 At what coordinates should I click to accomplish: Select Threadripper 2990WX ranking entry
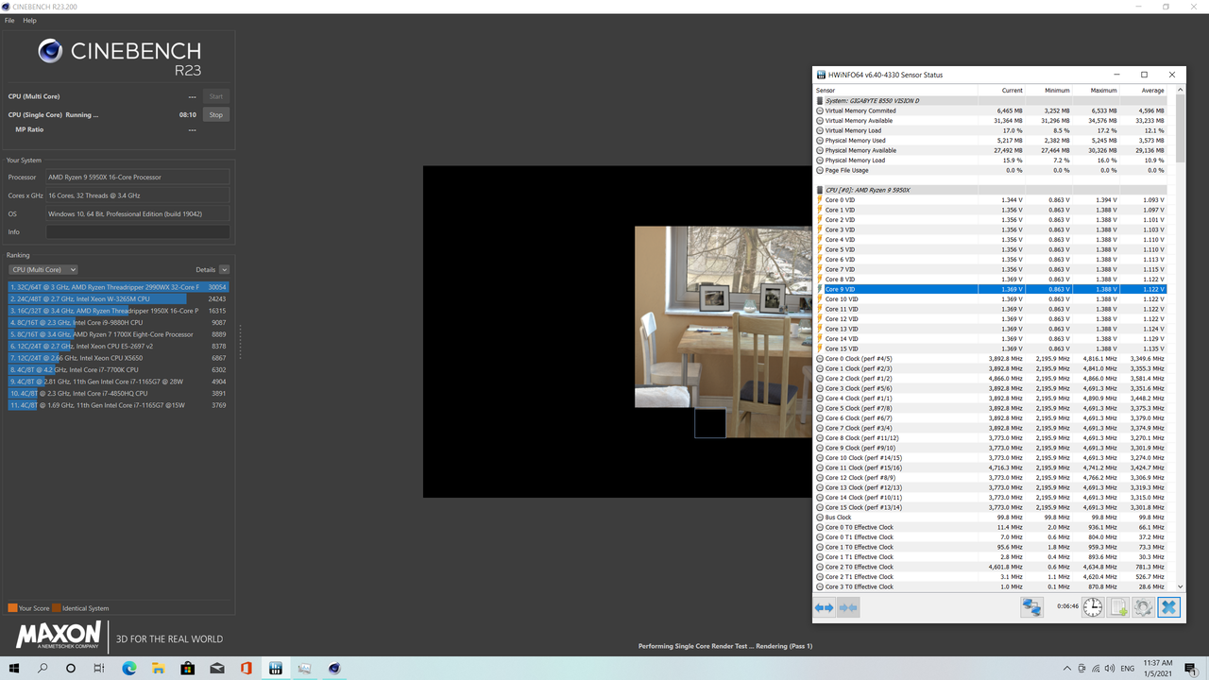118,287
